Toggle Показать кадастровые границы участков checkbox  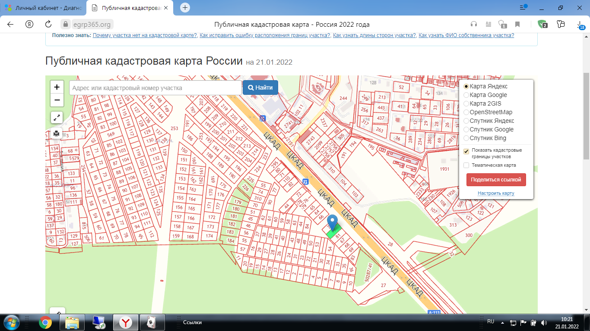pyautogui.click(x=466, y=151)
